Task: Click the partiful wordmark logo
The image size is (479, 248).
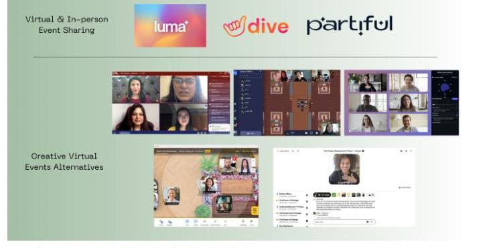Action: pos(350,25)
